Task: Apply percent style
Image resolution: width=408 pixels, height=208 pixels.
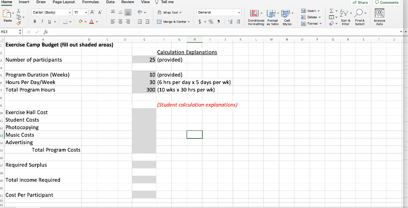Action: tap(211, 22)
